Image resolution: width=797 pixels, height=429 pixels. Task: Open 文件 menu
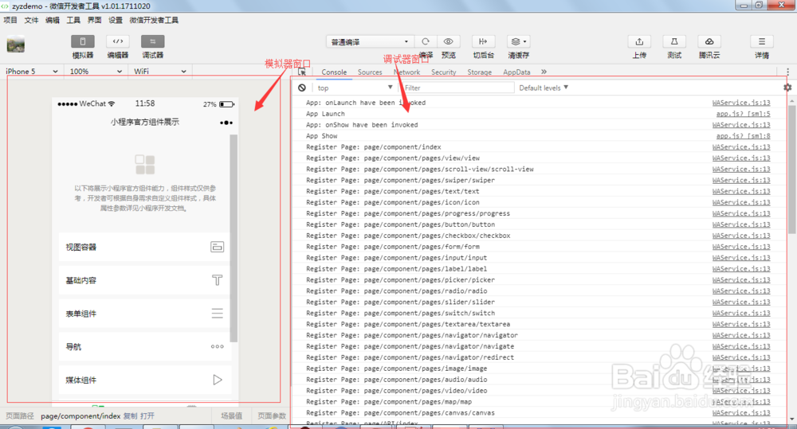(31, 21)
